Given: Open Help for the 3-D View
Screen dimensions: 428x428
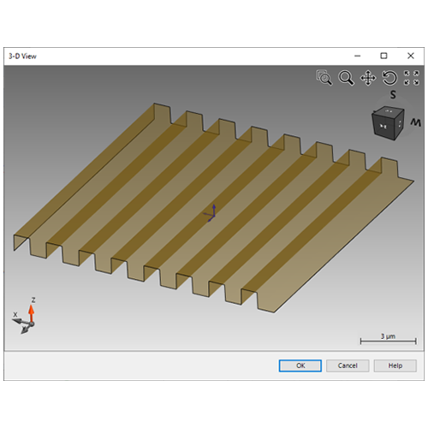Looking at the screenshot, I should [x=395, y=366].
